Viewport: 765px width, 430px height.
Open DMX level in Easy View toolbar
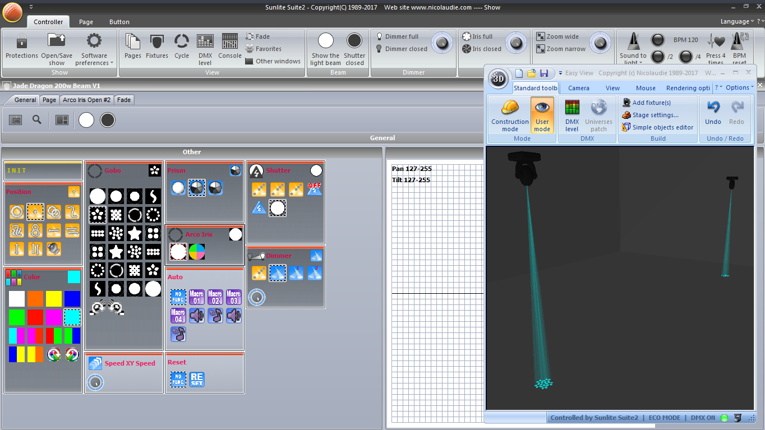click(x=572, y=115)
